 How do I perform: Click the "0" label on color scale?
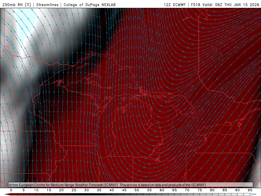tap(11, 190)
